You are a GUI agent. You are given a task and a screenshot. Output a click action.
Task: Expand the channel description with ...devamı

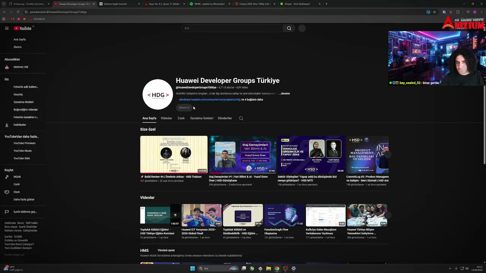pos(284,93)
